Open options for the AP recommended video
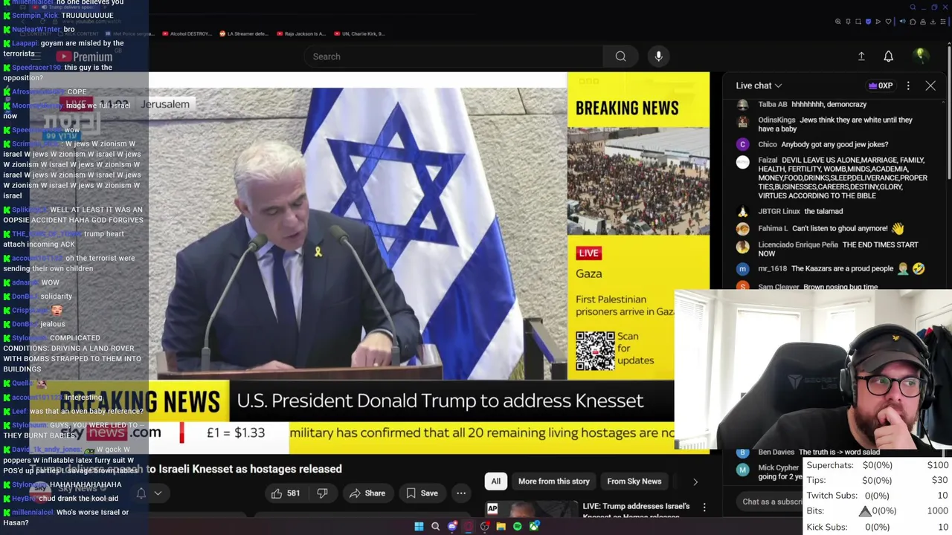 tap(704, 508)
